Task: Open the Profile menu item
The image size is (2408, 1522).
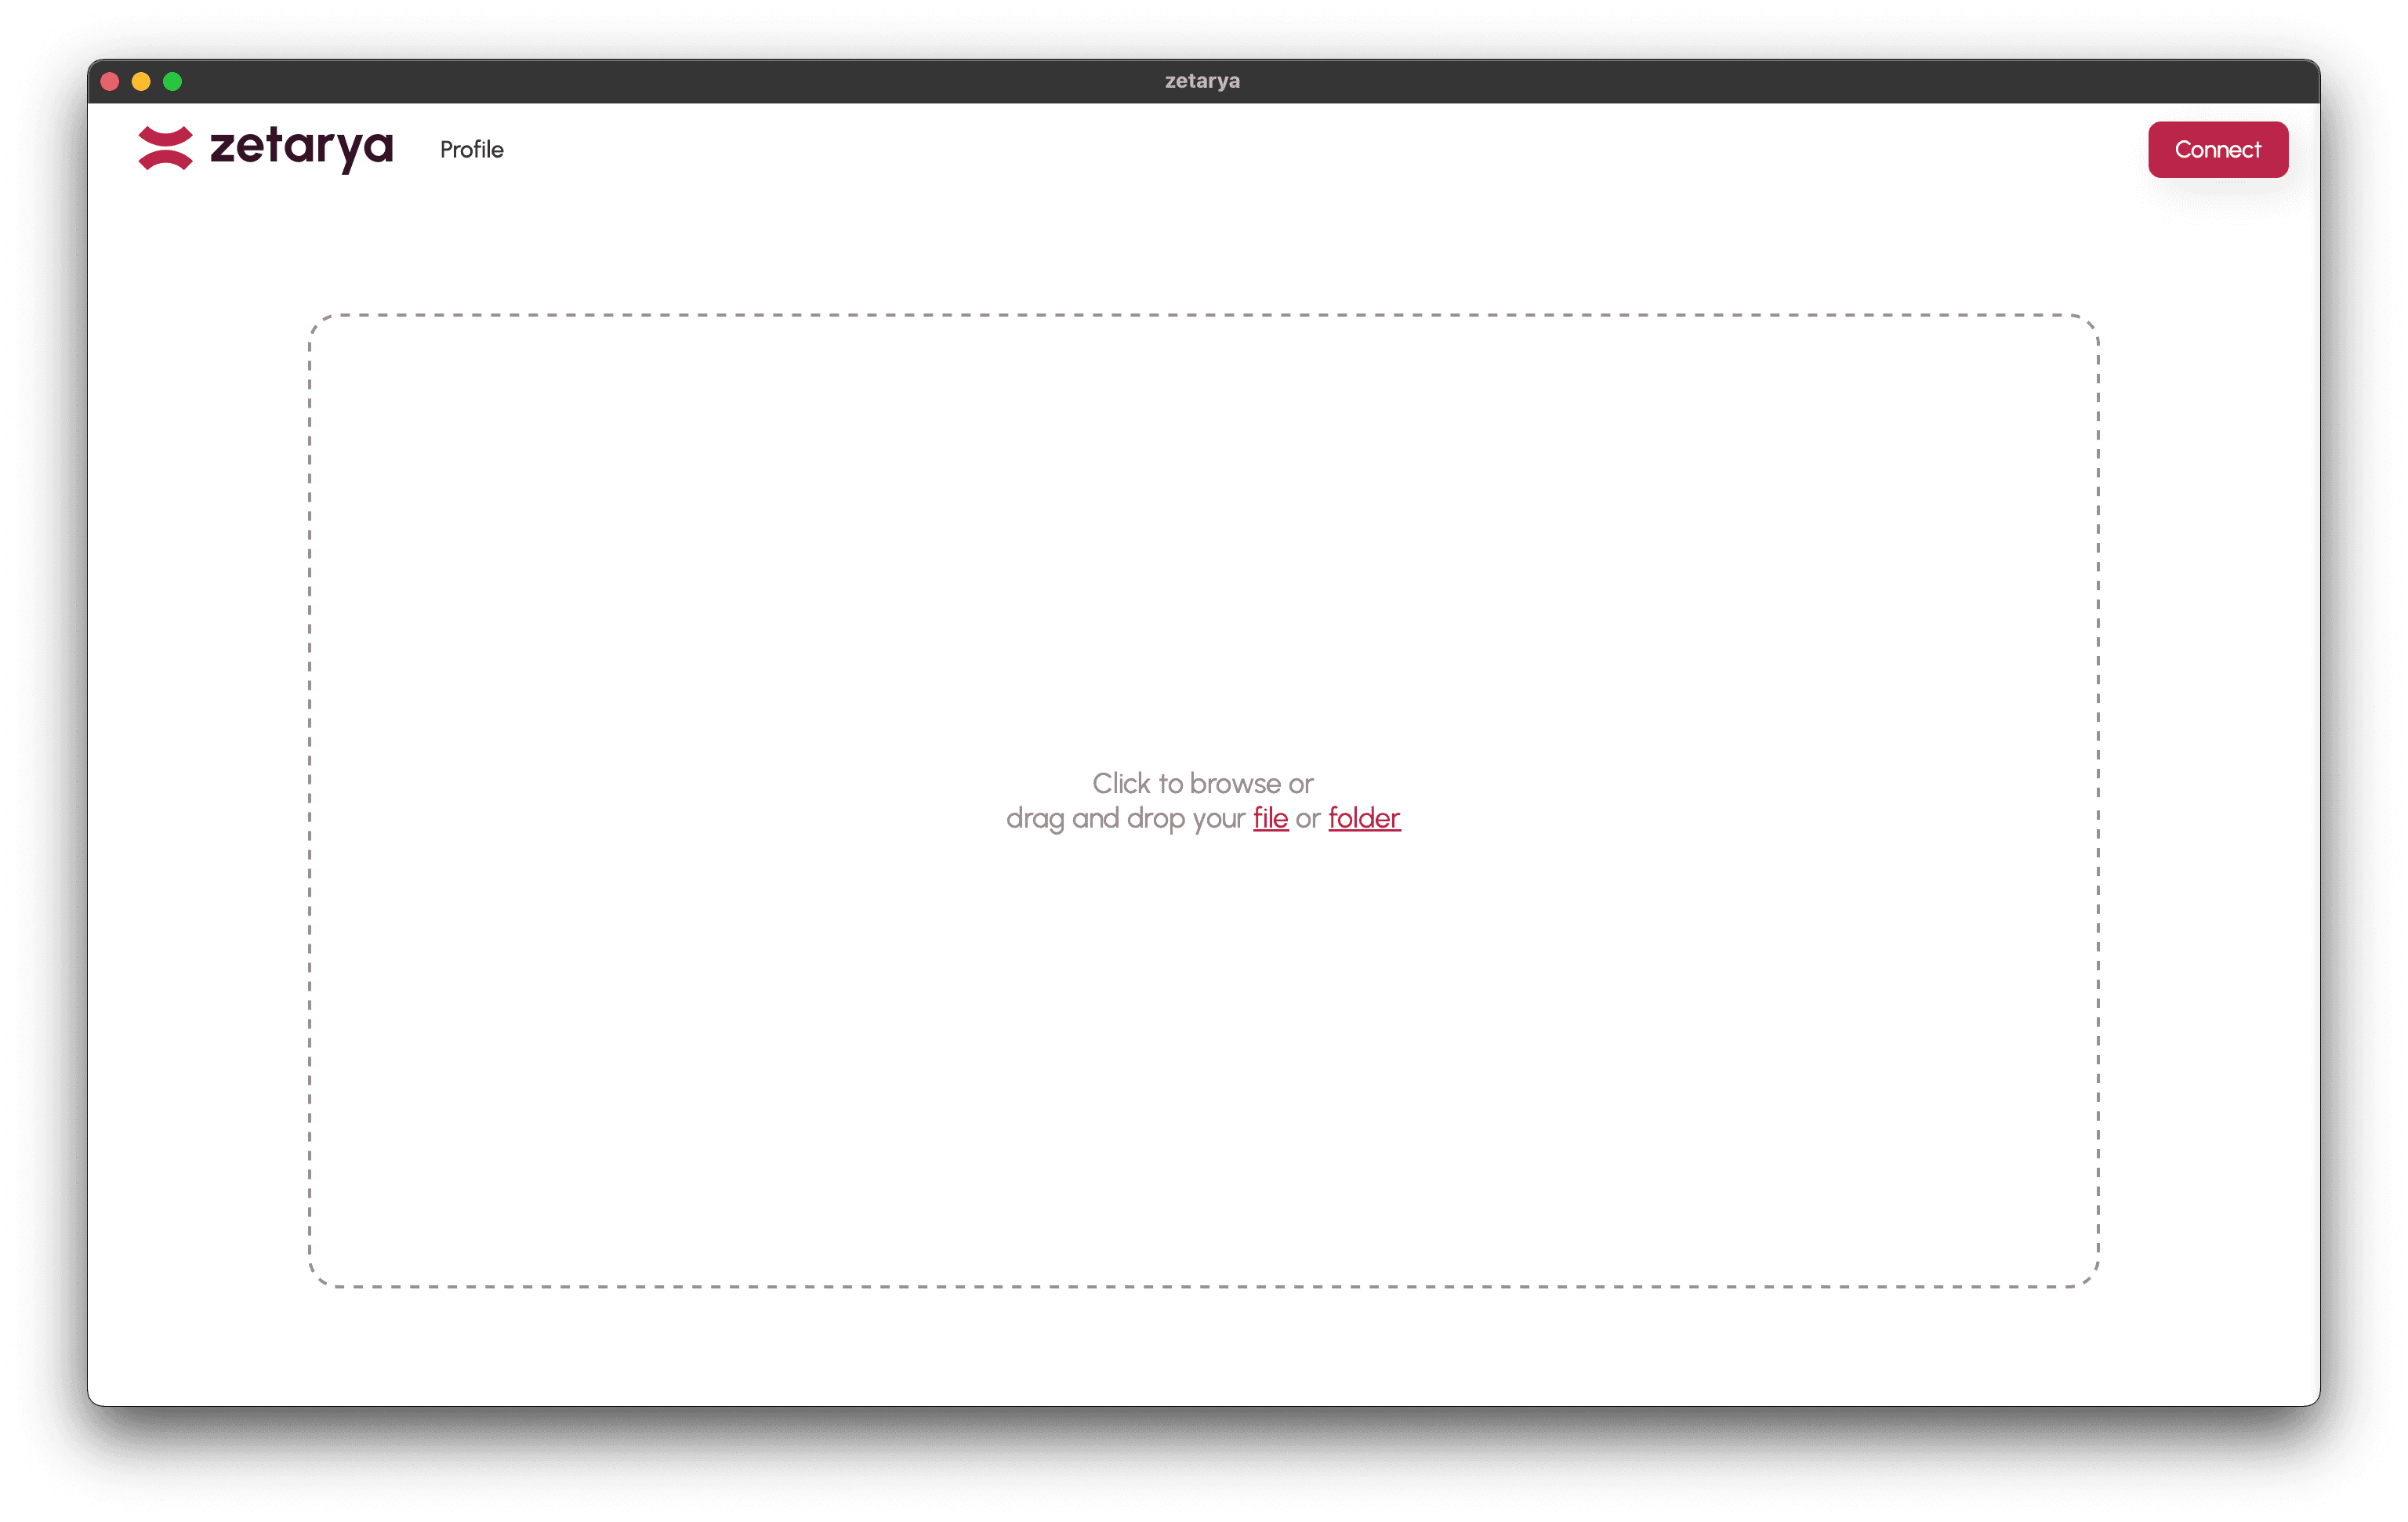Action: [472, 150]
